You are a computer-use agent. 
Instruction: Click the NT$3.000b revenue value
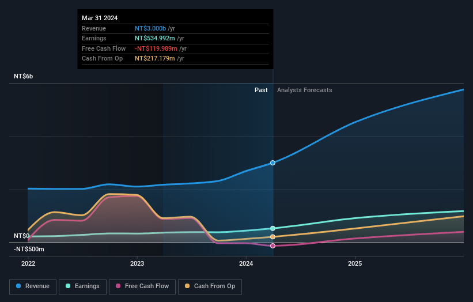(150, 28)
